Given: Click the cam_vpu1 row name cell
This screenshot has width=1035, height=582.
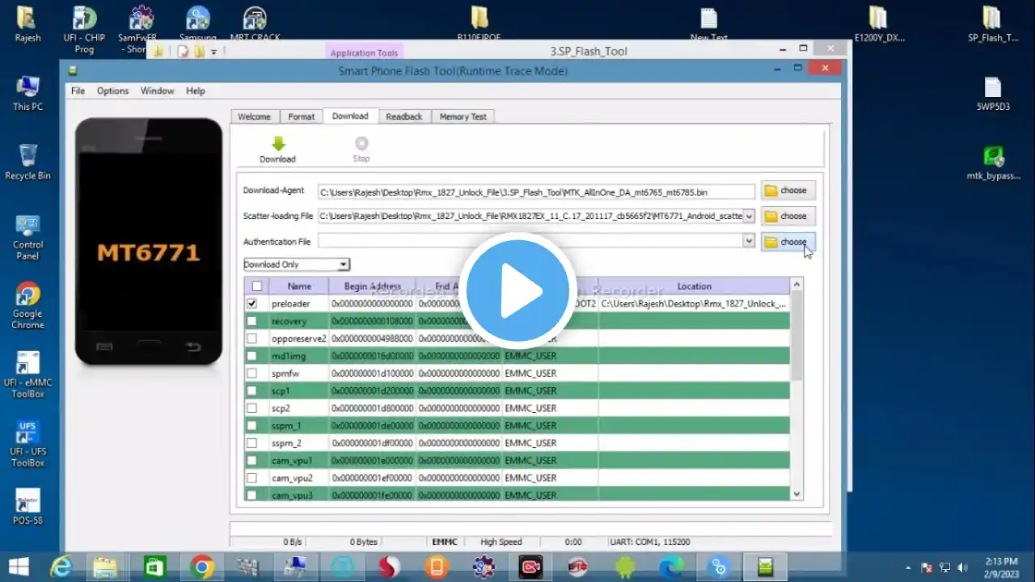Looking at the screenshot, I should (x=298, y=460).
